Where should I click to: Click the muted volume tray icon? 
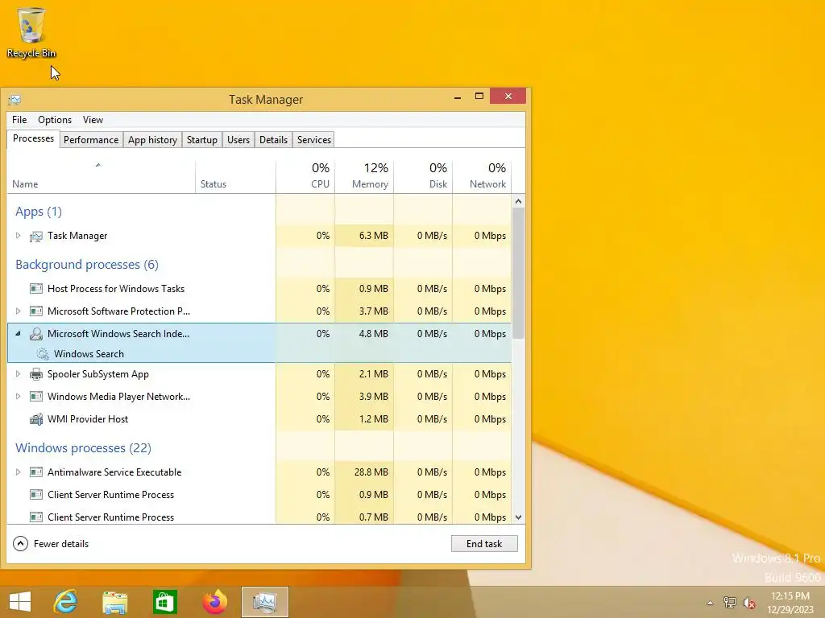tap(748, 602)
